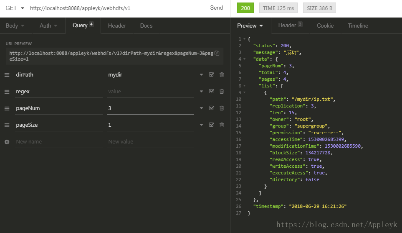Switch to the request Header tab
402x233 pixels.
[117, 26]
